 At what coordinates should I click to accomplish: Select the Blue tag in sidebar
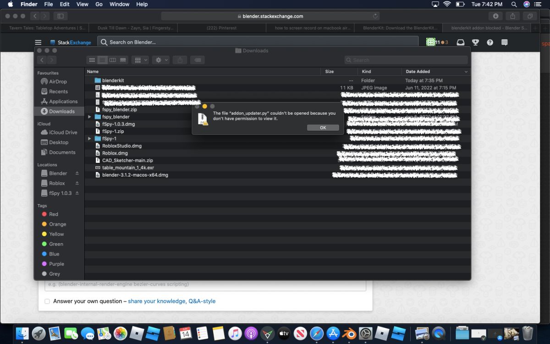coord(50,254)
